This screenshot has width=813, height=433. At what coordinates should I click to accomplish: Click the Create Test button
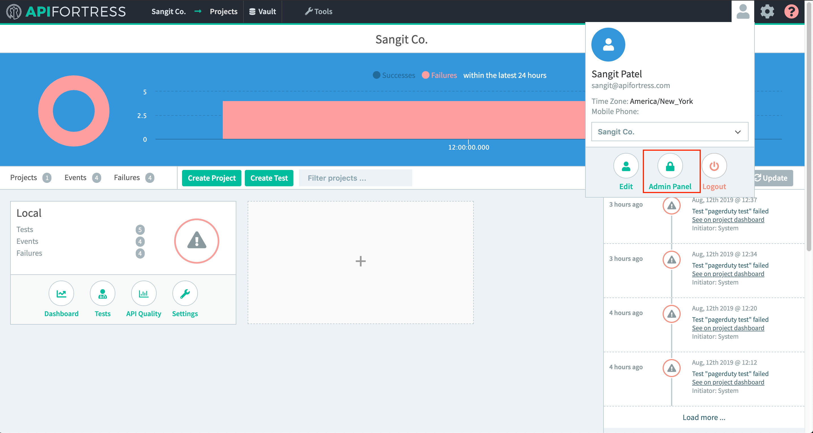point(269,178)
